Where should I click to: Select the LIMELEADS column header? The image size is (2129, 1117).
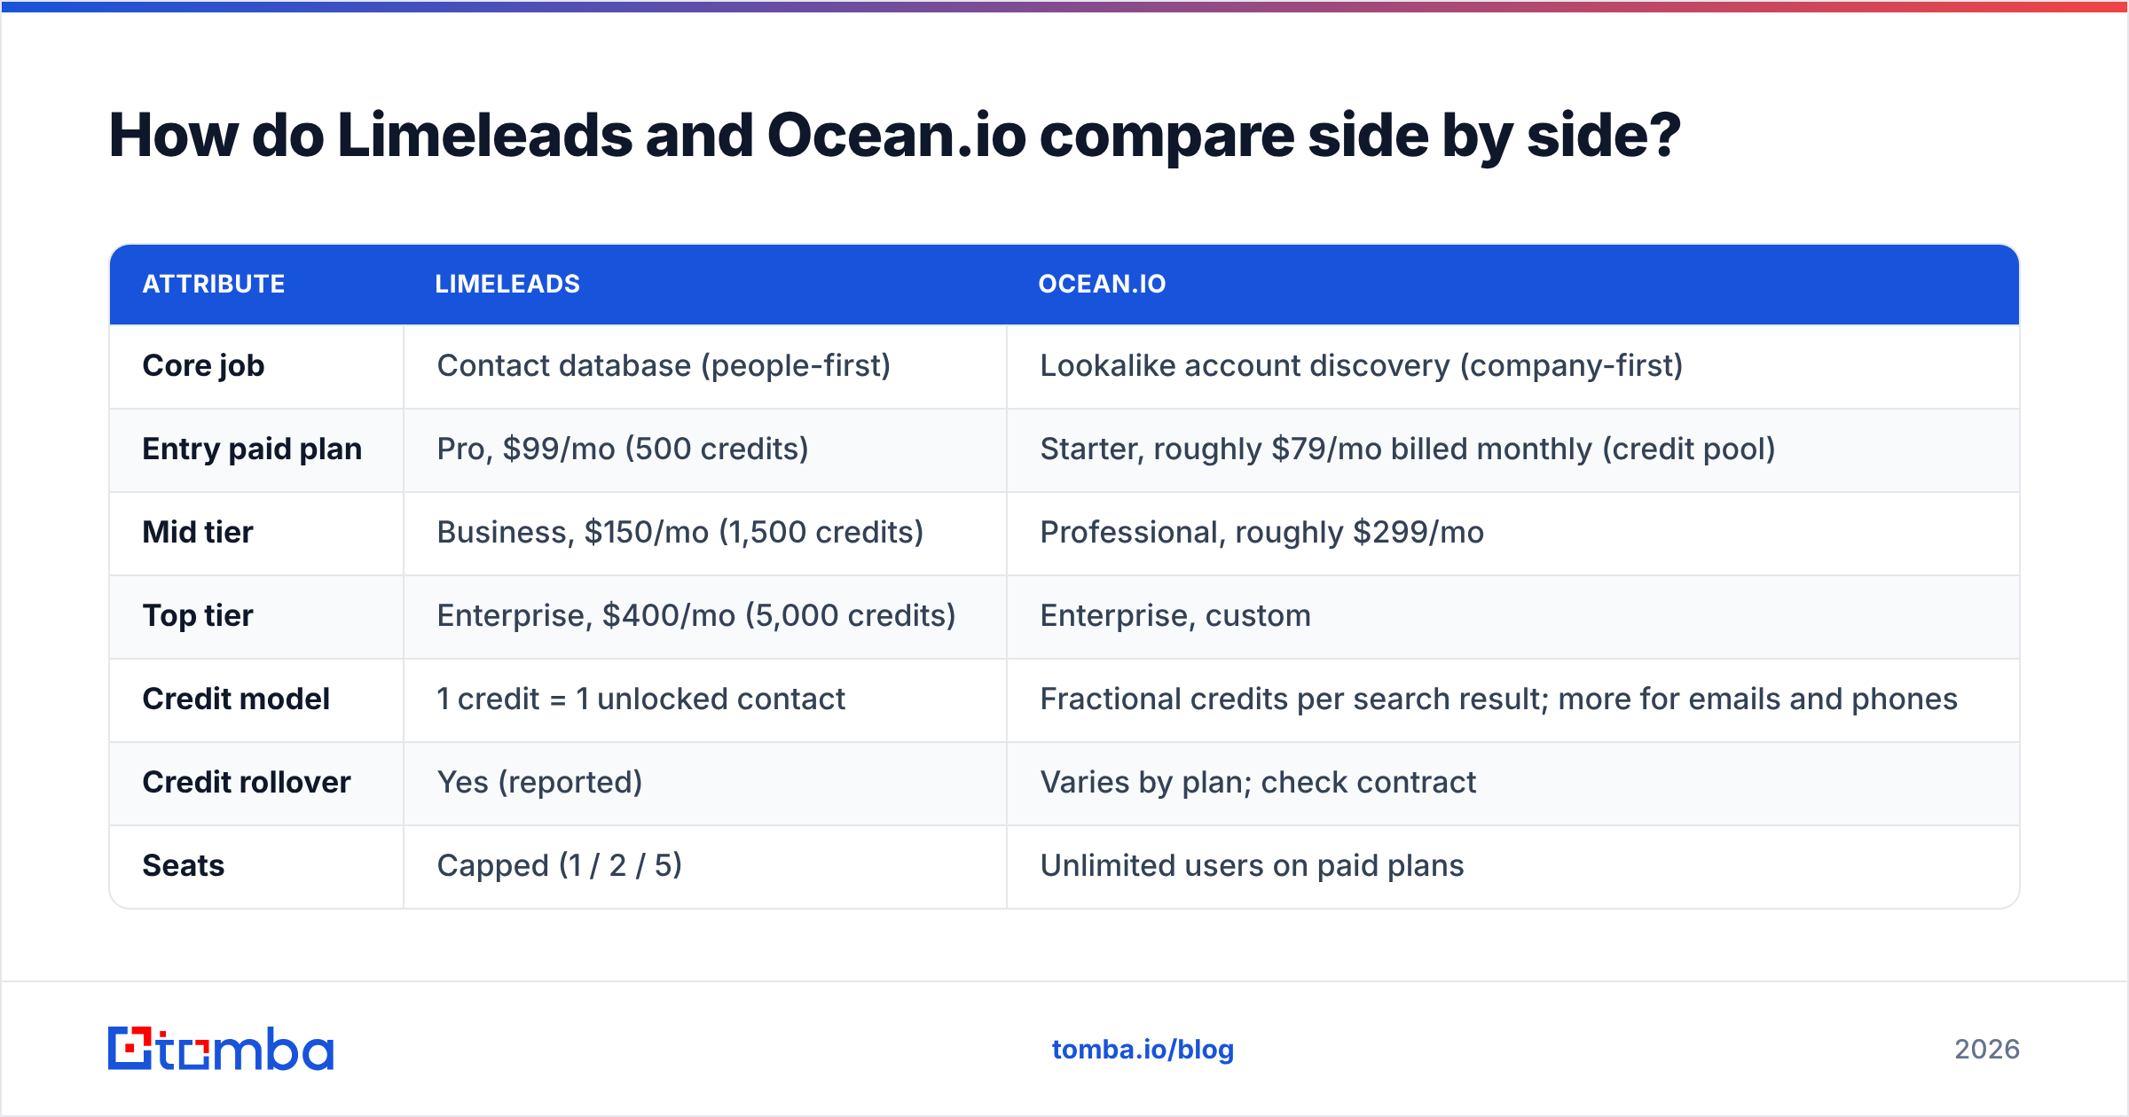click(507, 284)
